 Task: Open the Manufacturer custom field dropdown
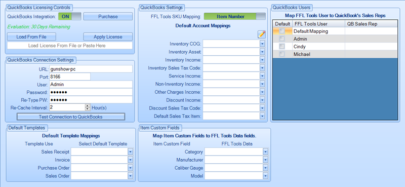click(x=265, y=160)
